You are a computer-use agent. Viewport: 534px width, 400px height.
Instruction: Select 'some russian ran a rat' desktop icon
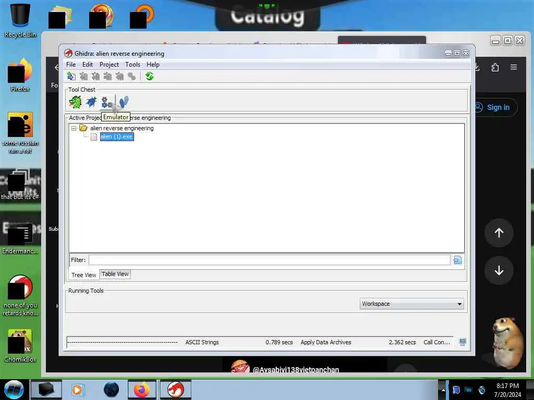click(x=20, y=133)
